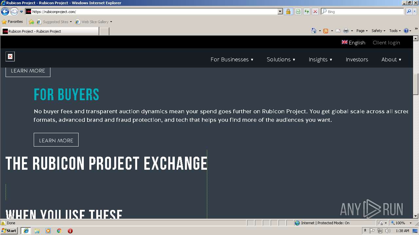
Task: Show more command bar items chevron
Action: click(x=416, y=29)
